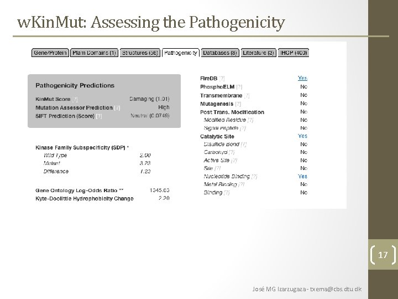Open help icon next to Active Site
The height and width of the screenshot is (299, 398).
[234, 160]
